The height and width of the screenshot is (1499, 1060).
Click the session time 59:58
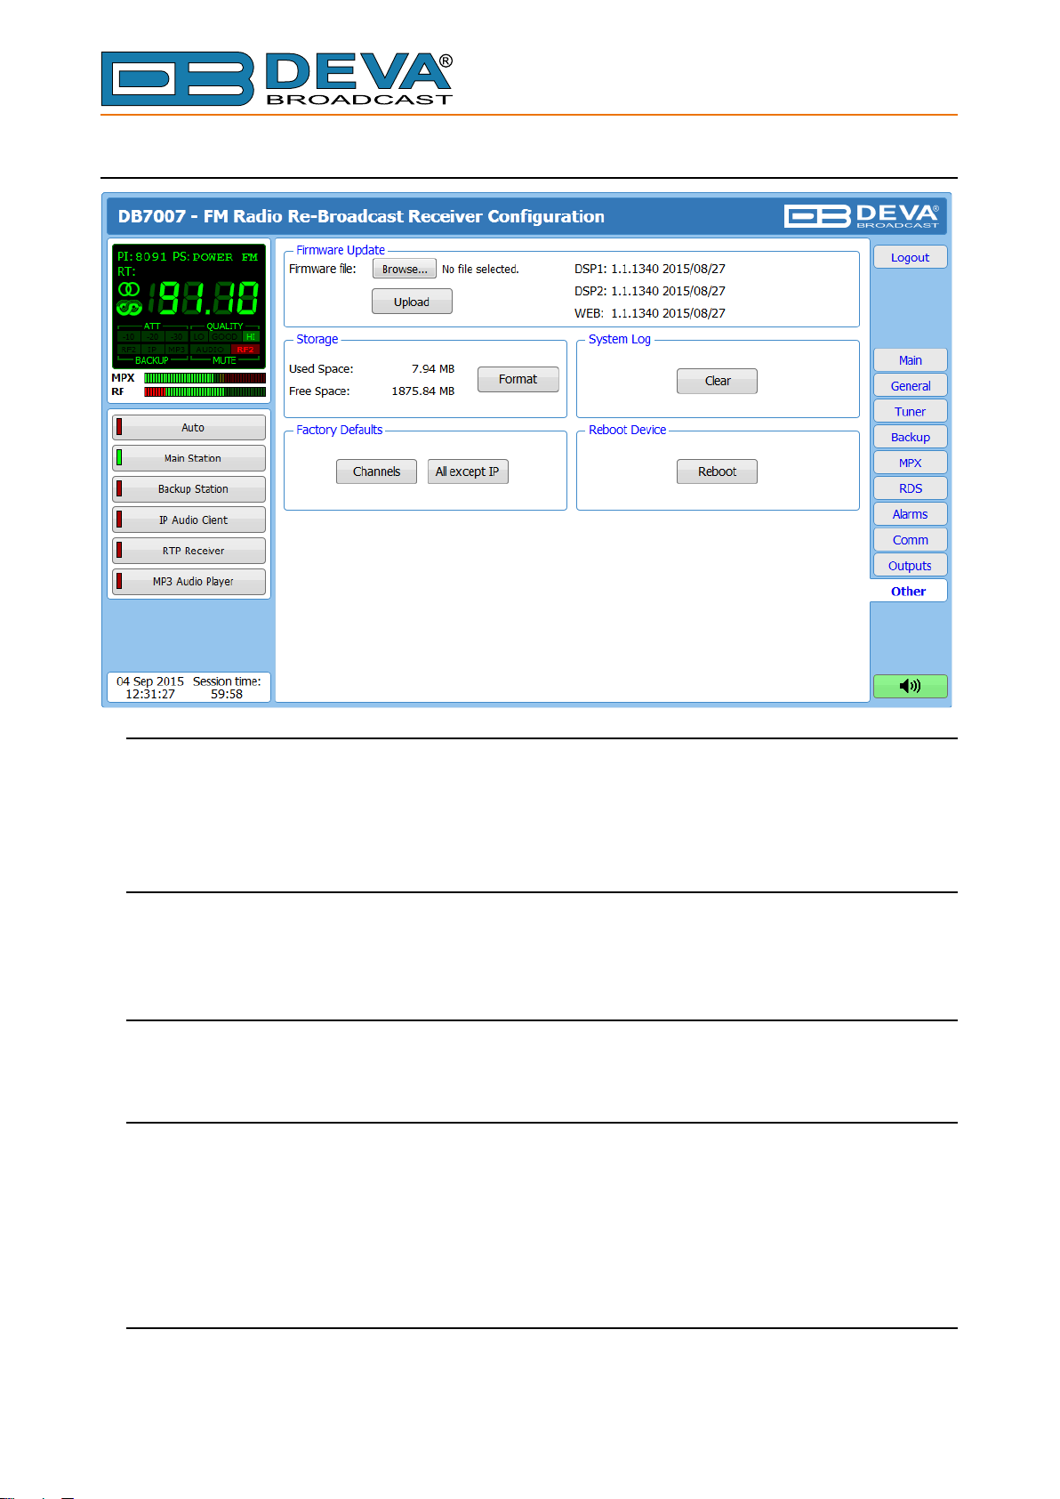227,694
